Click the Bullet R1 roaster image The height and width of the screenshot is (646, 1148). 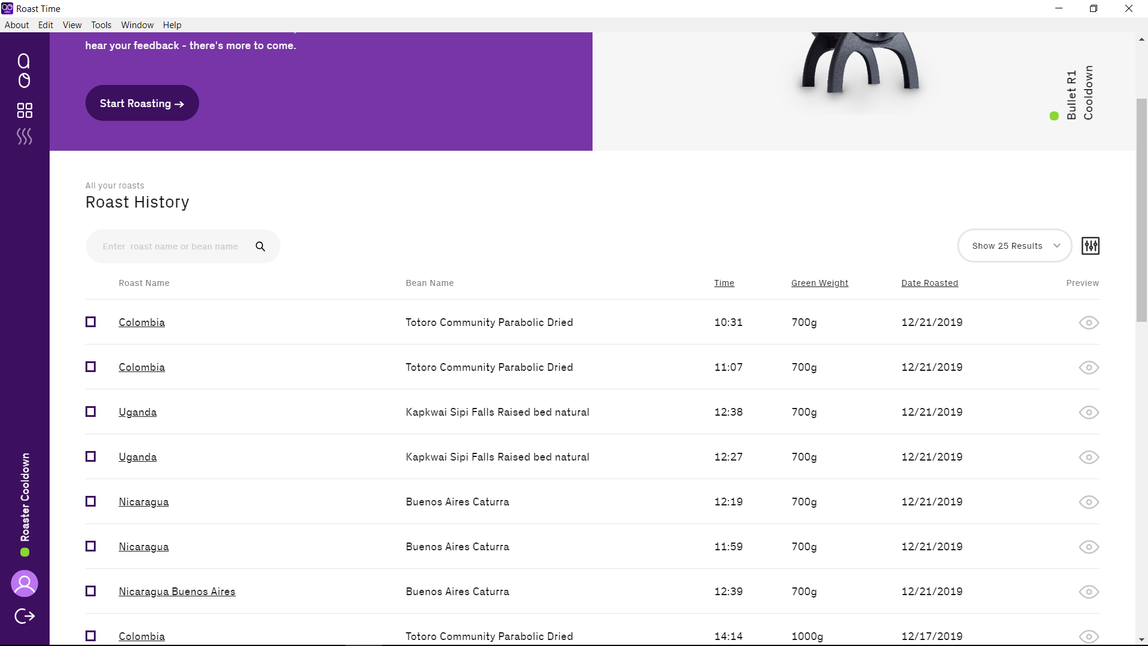tap(859, 63)
